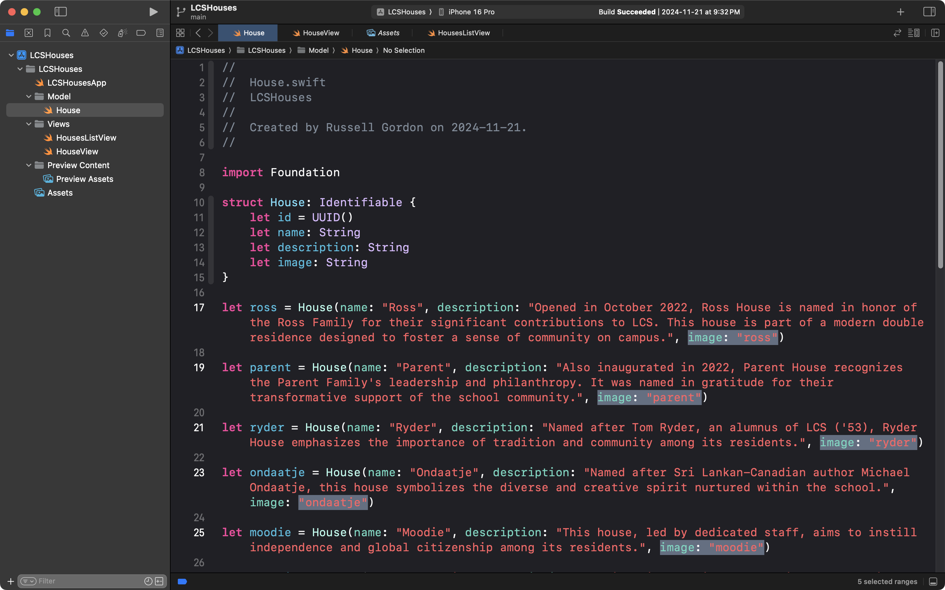The width and height of the screenshot is (945, 590).
Task: Click the related items grid icon
Action: point(180,33)
